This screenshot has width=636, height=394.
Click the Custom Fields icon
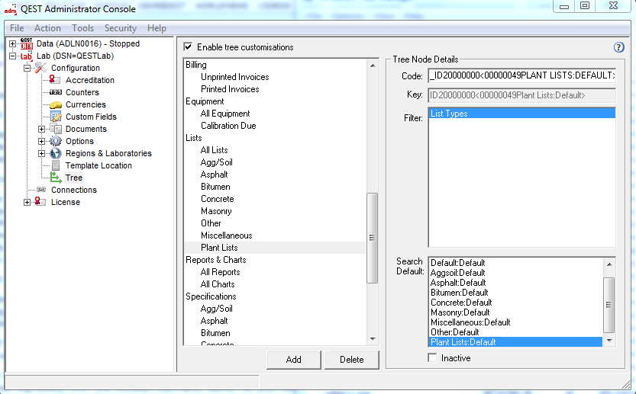[x=55, y=117]
